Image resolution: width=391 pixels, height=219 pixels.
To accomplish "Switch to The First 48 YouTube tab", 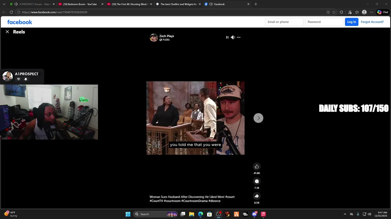I will (x=130, y=4).
